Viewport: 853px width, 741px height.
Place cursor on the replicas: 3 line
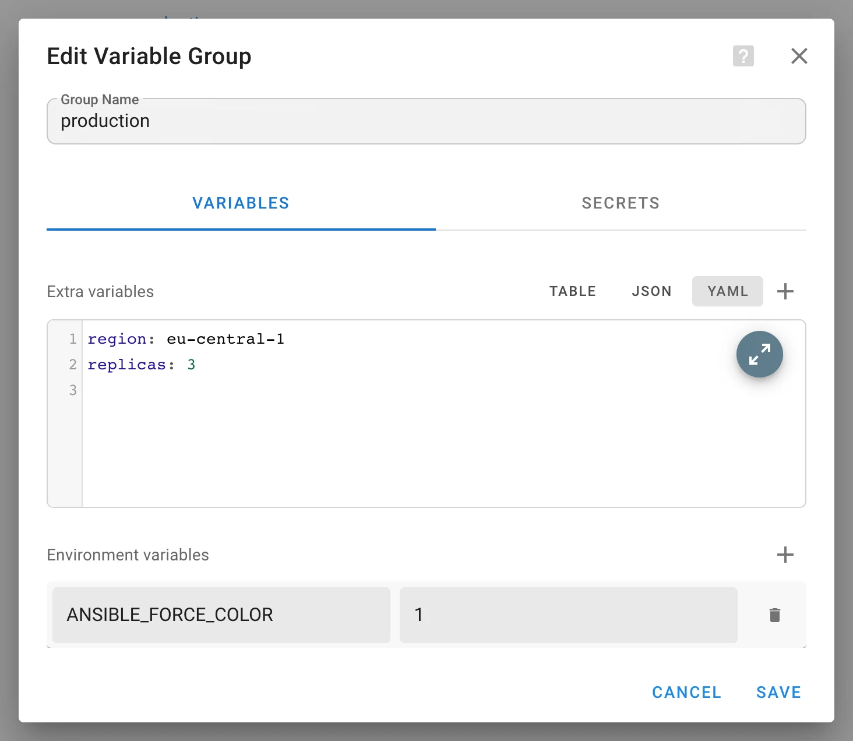coord(142,365)
